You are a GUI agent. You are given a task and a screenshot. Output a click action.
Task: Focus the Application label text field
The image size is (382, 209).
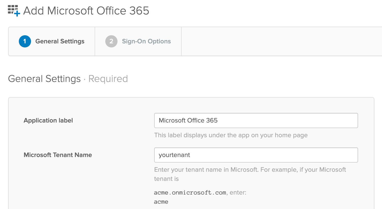(256, 120)
